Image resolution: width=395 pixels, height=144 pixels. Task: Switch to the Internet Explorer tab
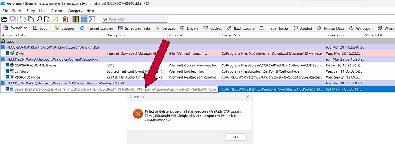point(96,28)
